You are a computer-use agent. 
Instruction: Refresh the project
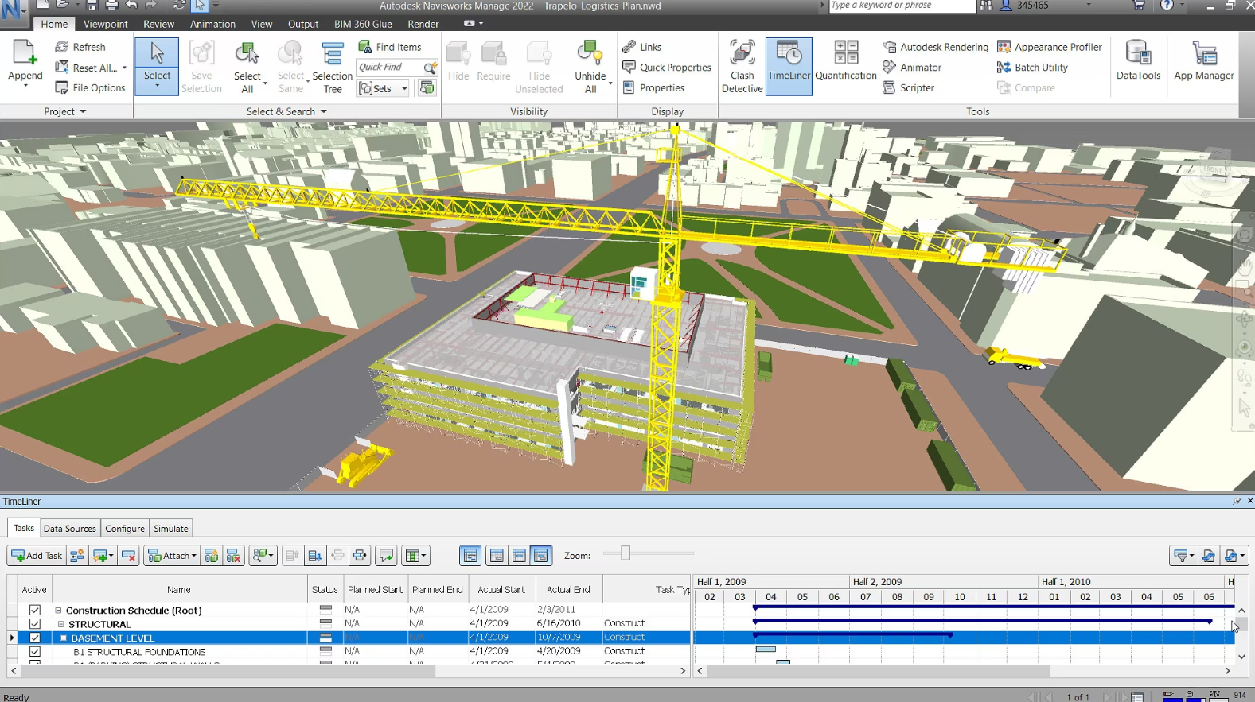click(80, 47)
